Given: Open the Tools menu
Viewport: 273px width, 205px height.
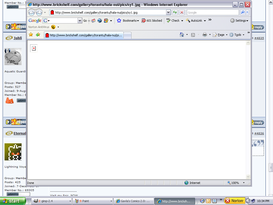Looking at the screenshot, I should click(x=237, y=35).
